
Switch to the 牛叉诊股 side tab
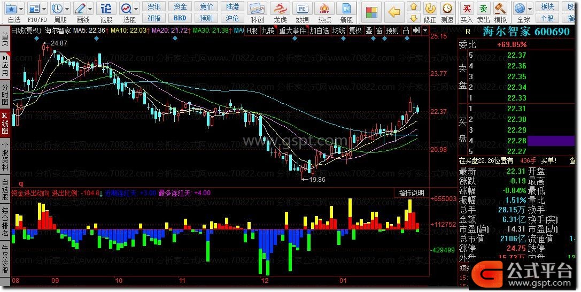click(5, 258)
